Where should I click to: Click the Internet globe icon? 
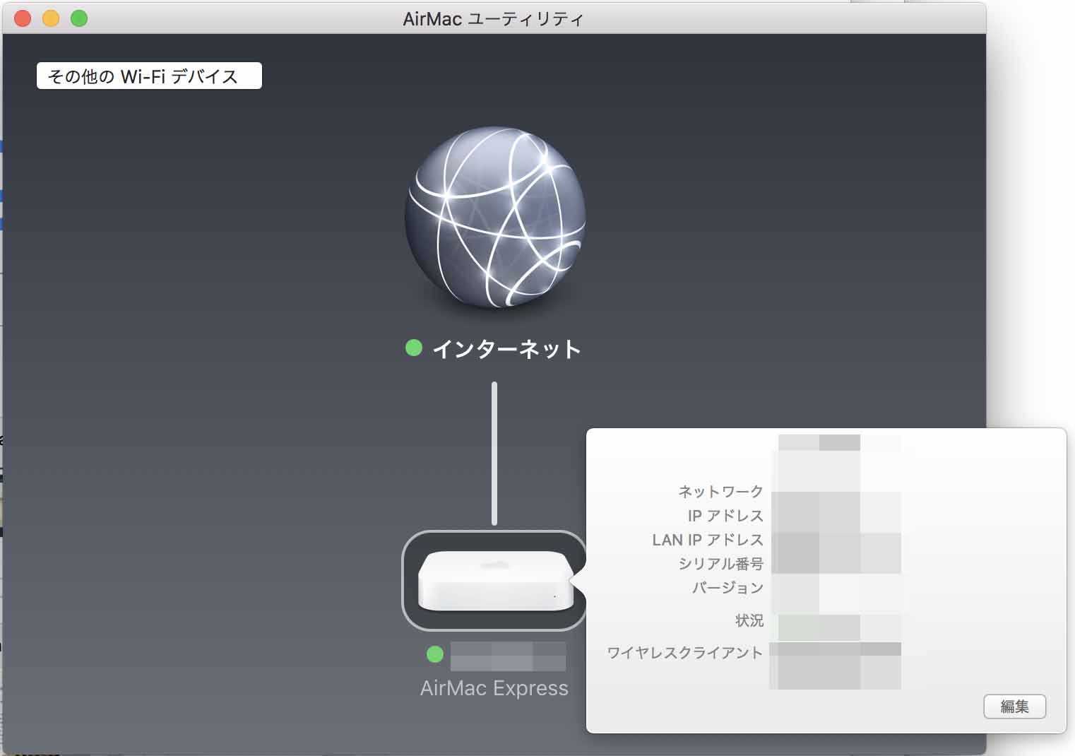click(494, 217)
